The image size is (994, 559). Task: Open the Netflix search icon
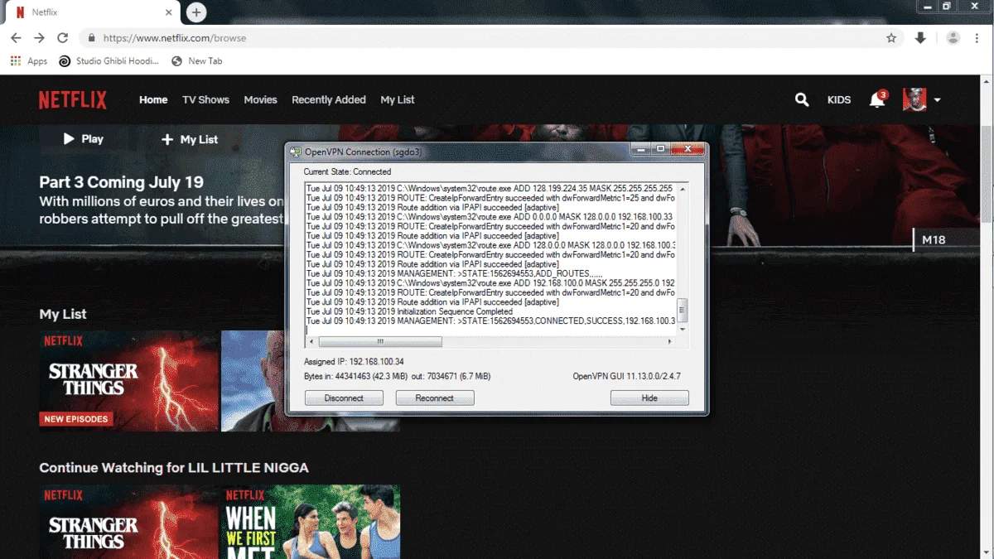[802, 99]
